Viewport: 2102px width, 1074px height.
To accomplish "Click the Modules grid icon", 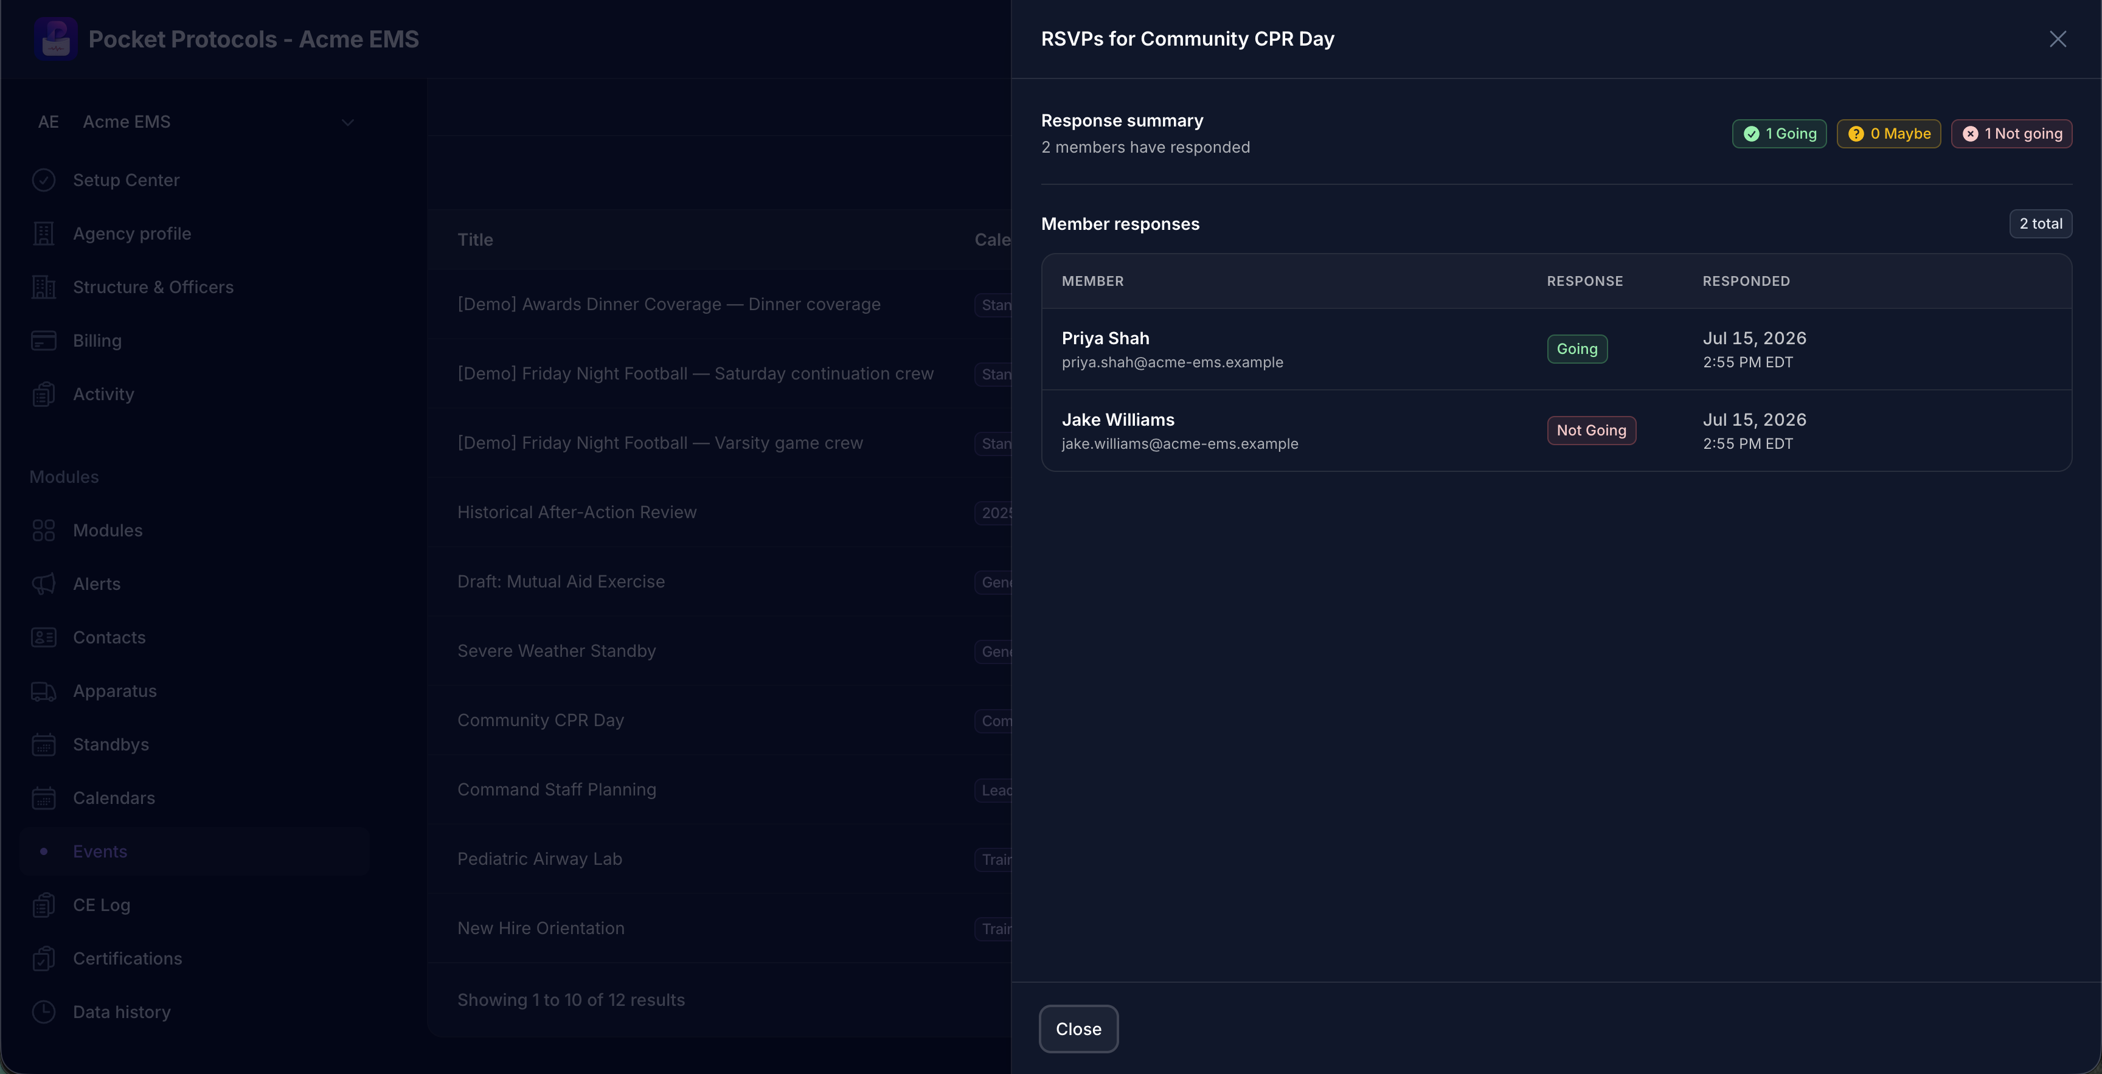I will point(44,530).
